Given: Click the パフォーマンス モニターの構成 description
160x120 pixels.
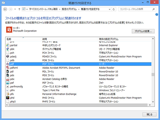Looking at the screenshot, I should tap(55, 87).
